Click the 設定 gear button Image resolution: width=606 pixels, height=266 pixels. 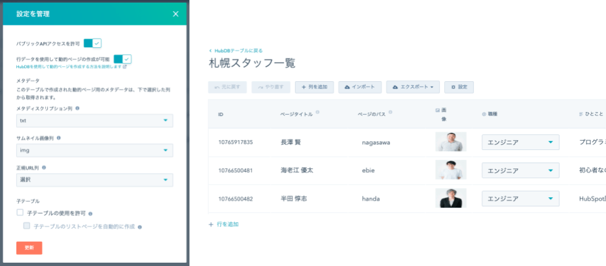click(x=459, y=86)
